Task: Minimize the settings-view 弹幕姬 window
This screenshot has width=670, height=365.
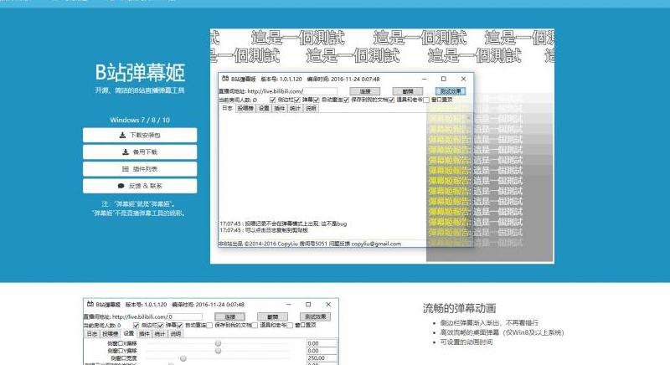Action: [289, 305]
